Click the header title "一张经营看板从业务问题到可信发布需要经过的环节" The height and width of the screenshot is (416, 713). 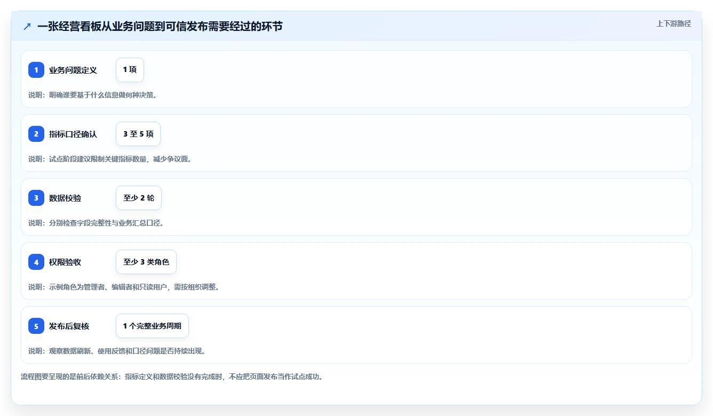coord(160,26)
